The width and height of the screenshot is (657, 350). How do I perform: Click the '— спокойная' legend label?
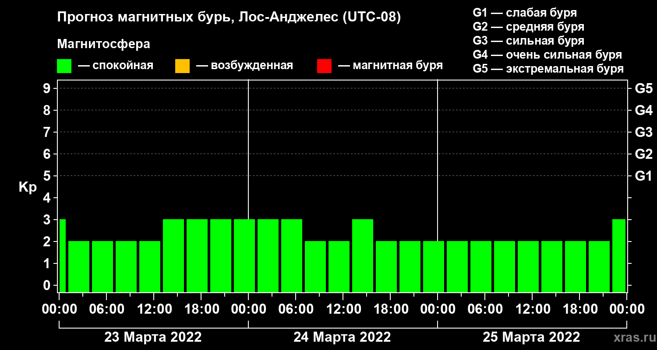pyautogui.click(x=116, y=66)
